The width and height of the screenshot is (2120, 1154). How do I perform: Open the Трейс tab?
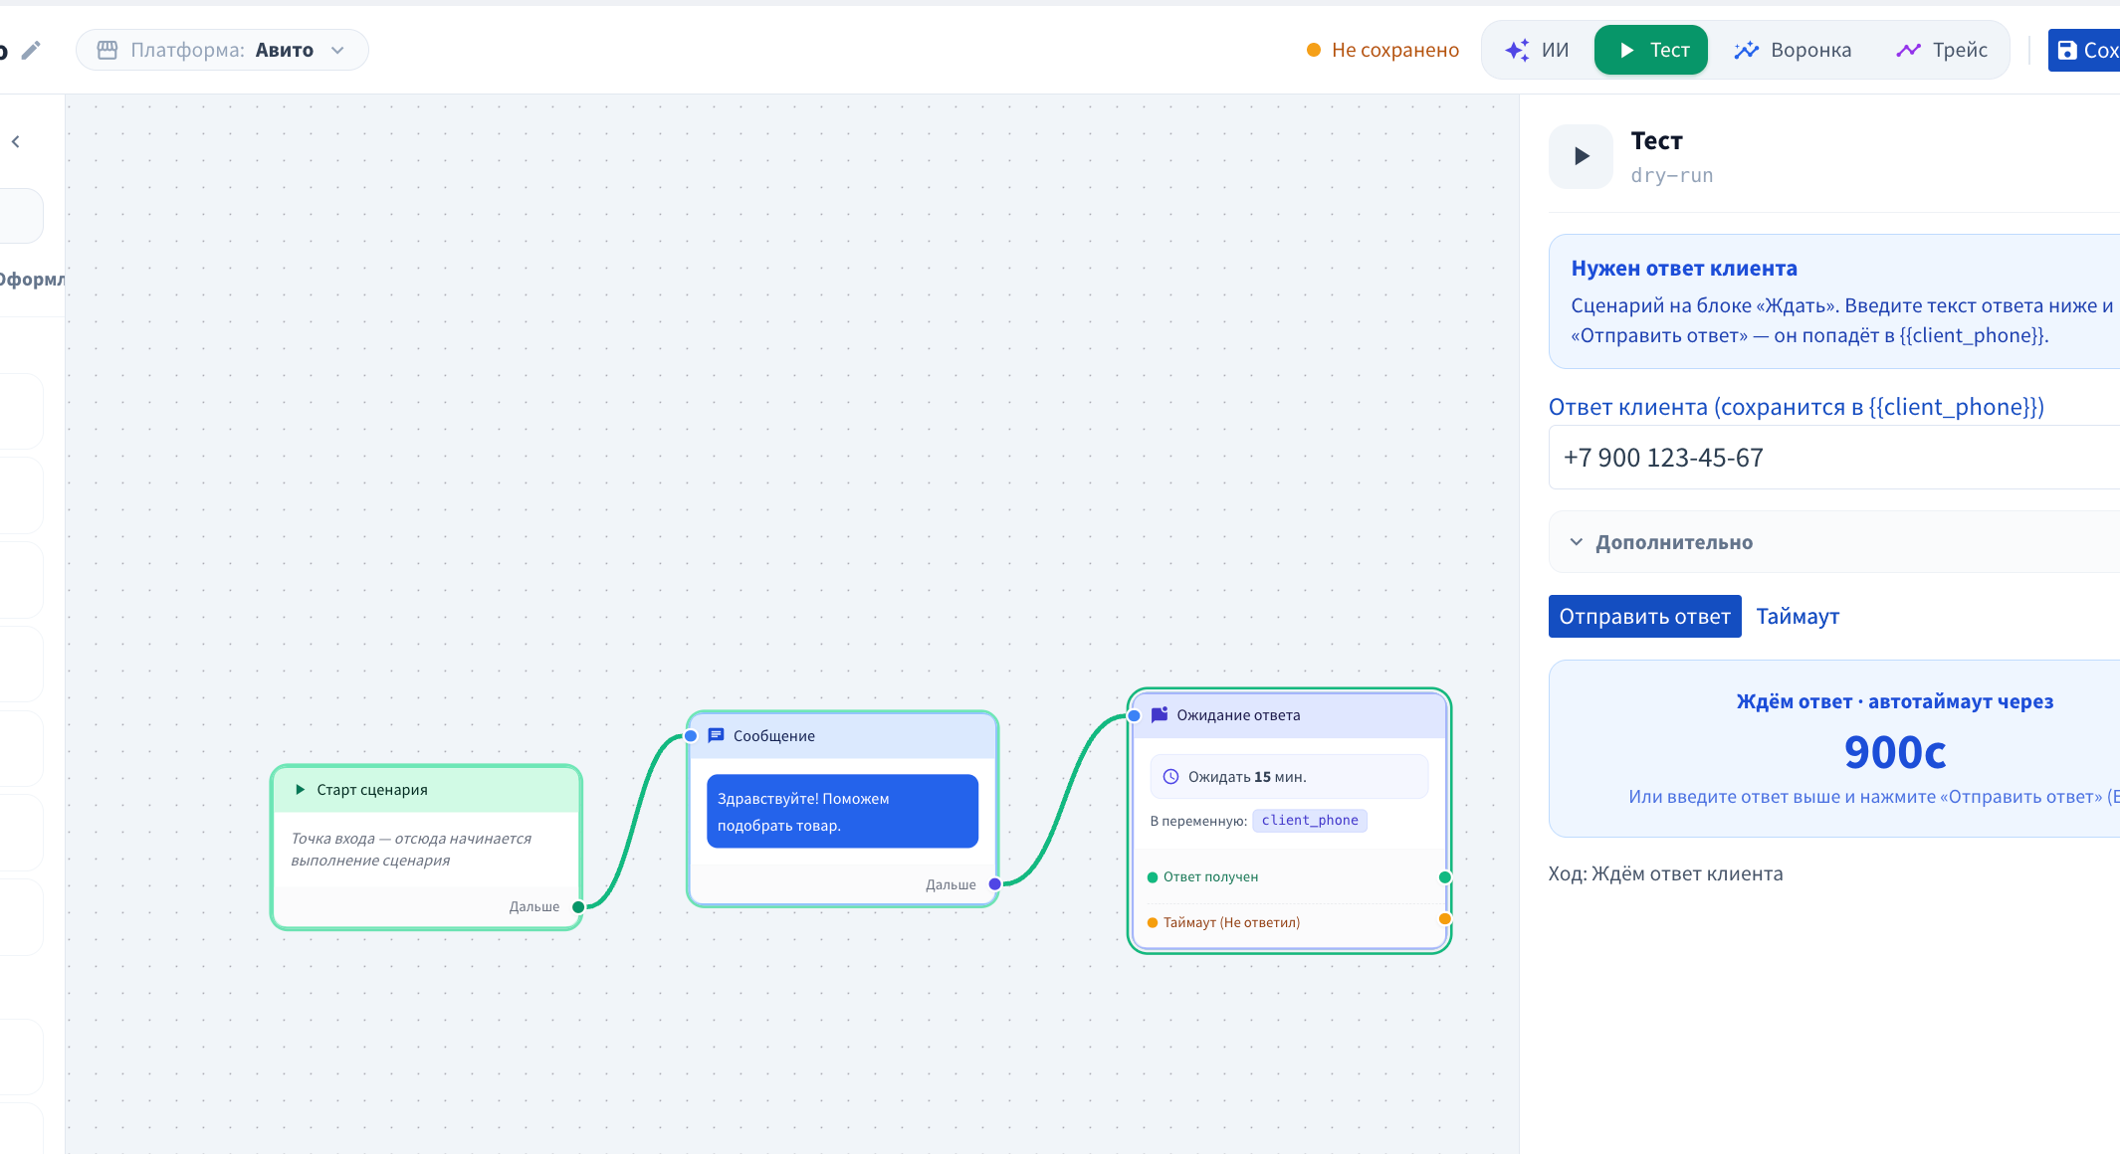[1942, 50]
